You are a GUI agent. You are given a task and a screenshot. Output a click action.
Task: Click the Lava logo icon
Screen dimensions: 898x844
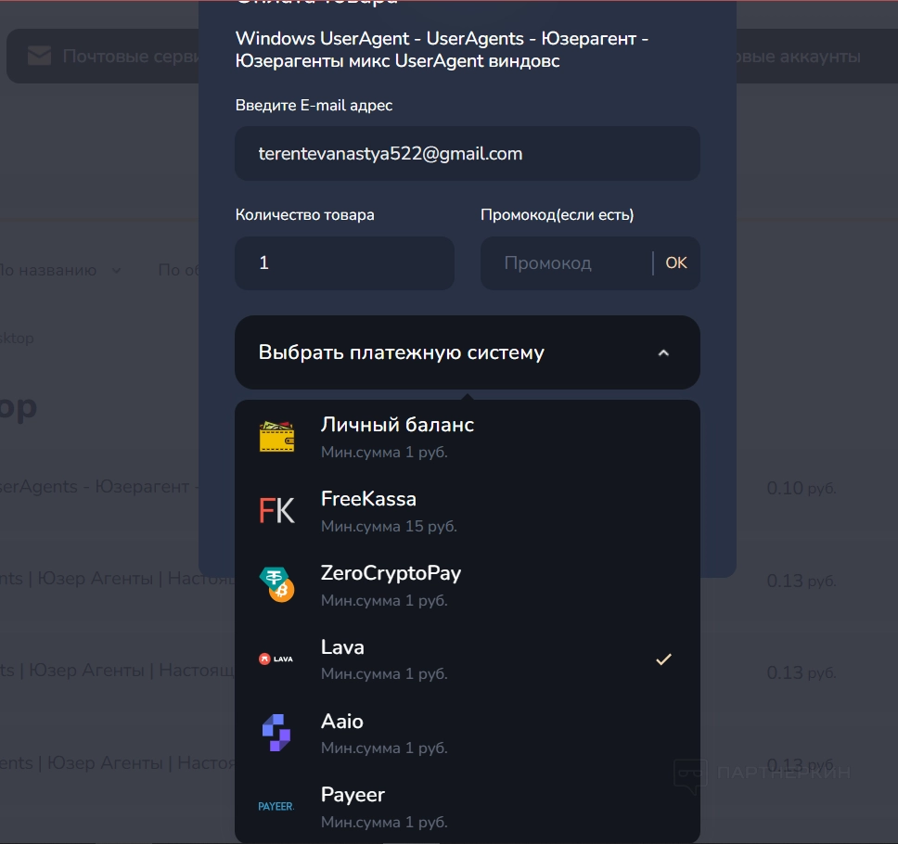tap(276, 659)
